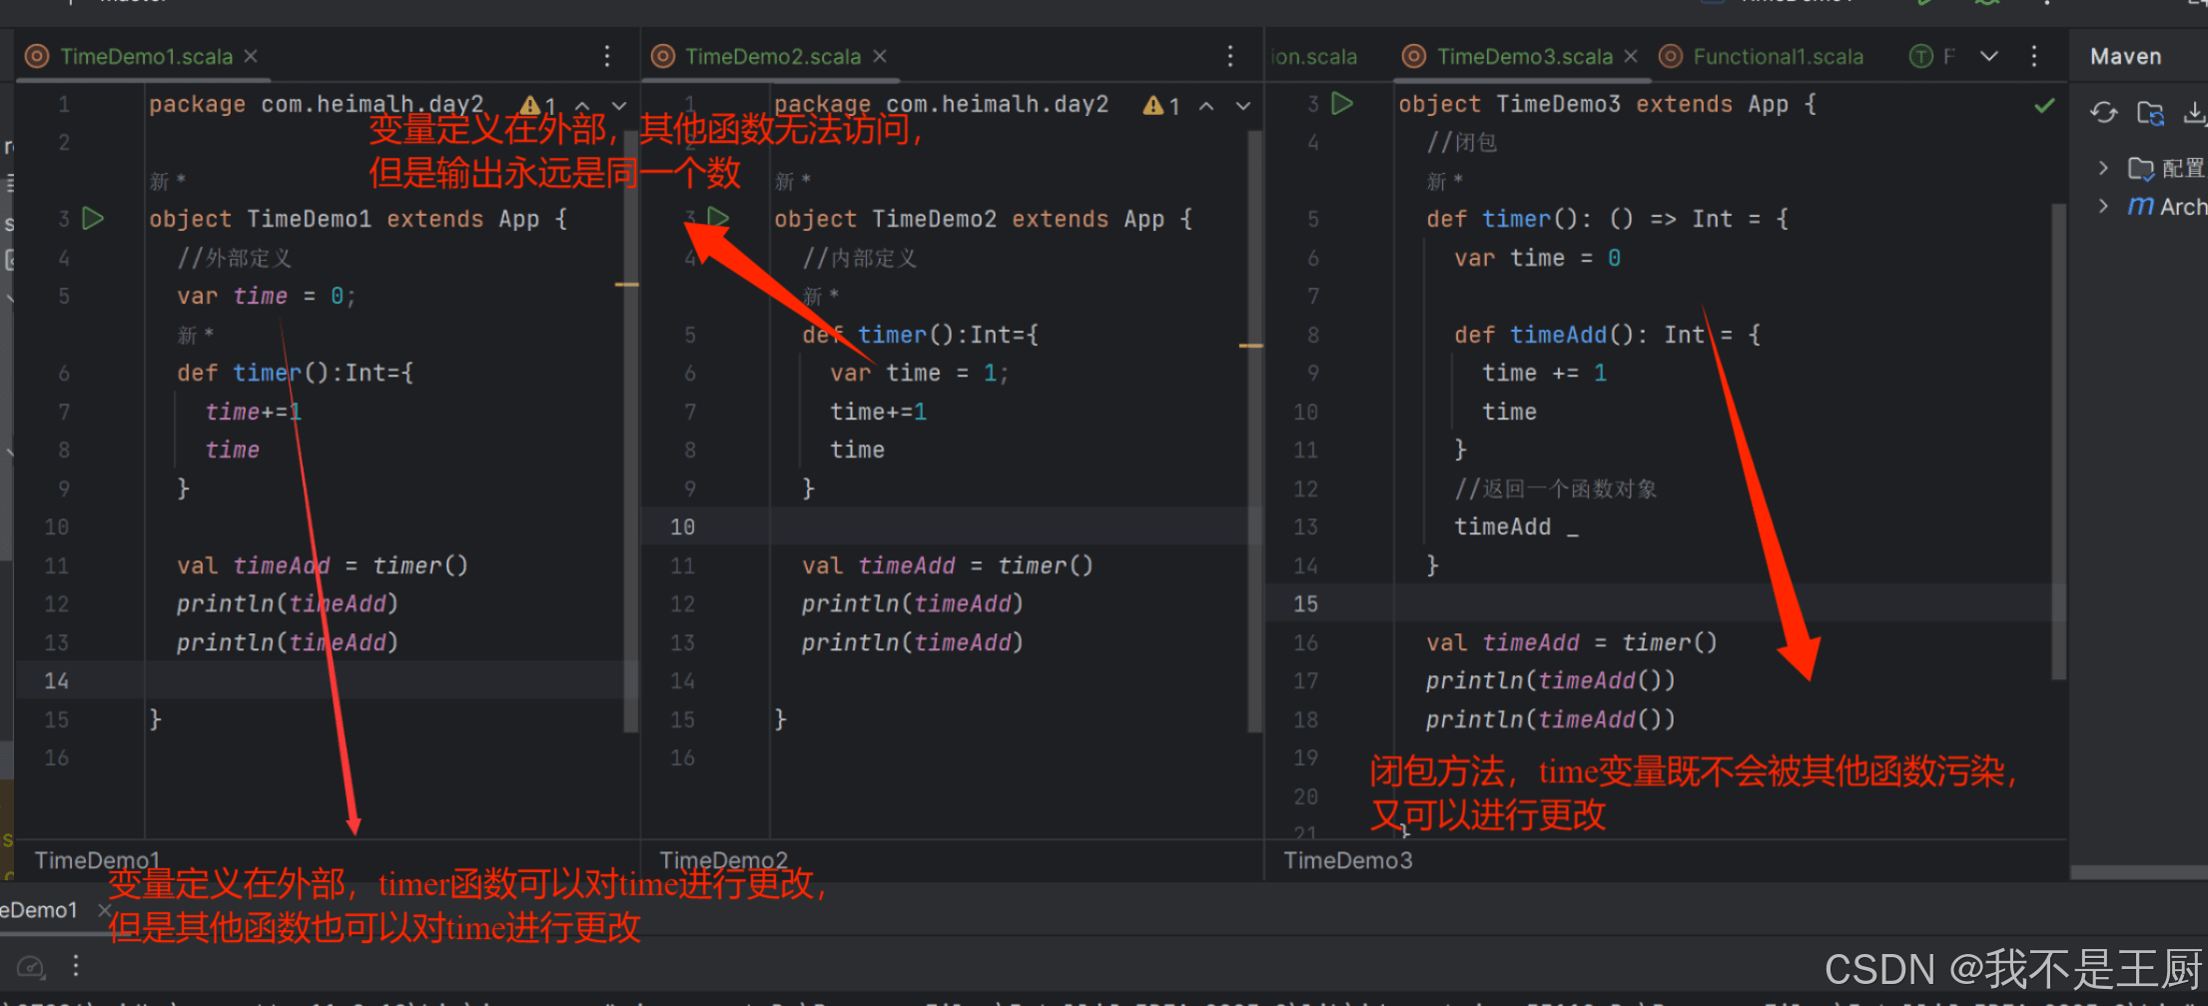The width and height of the screenshot is (2208, 1006).
Task: Switch to the TimeDemo2.scala tab
Action: (773, 57)
